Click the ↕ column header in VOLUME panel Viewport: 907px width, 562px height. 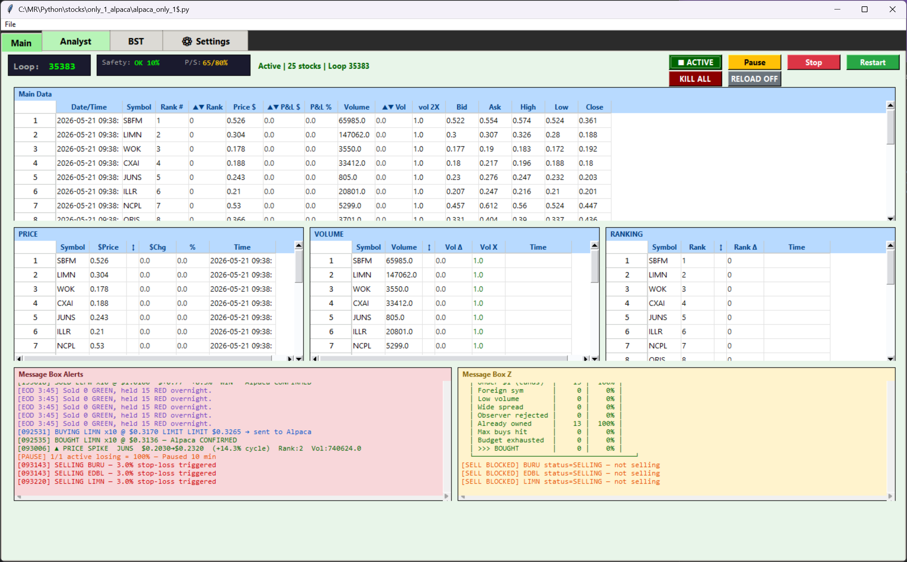tap(429, 247)
